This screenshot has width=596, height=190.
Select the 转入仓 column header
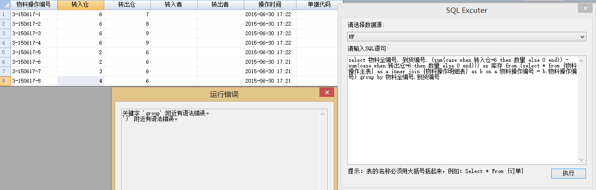coord(81,5)
